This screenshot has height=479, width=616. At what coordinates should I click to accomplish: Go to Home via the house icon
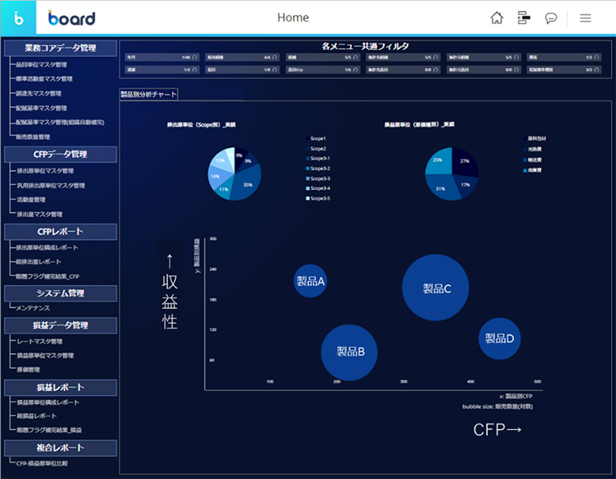pos(497,17)
